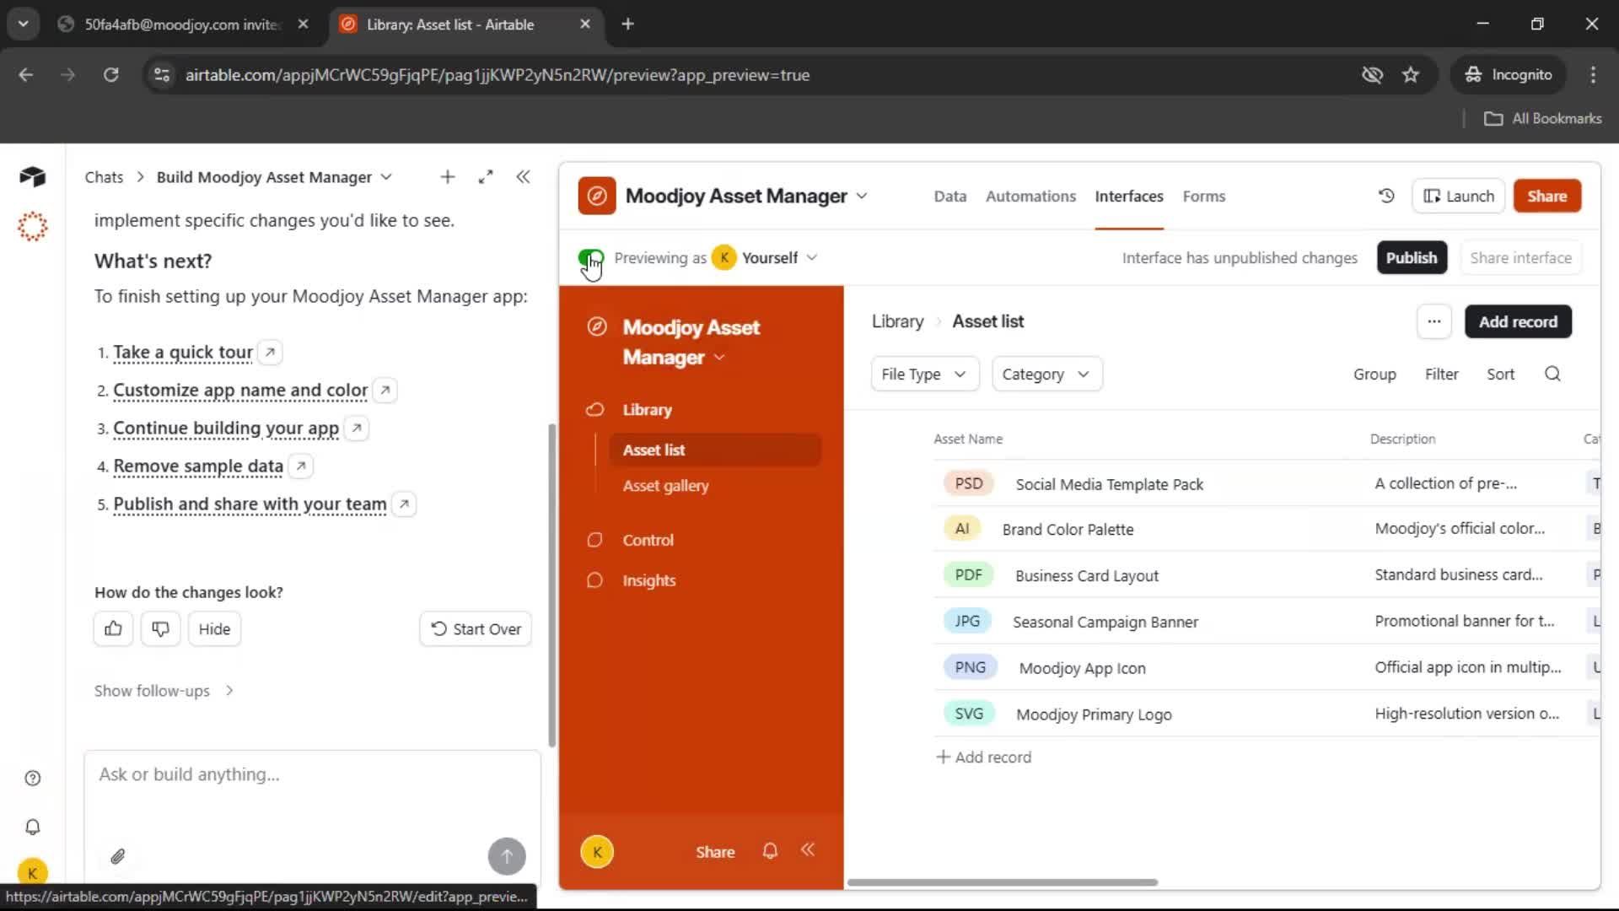Search records with the magnifier icon
The width and height of the screenshot is (1619, 911).
click(1552, 374)
